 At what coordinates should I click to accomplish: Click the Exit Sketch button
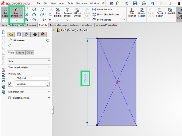click(5, 13)
